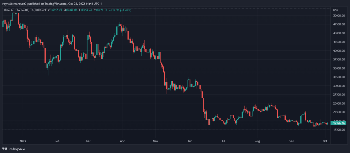Click the Apr label on time axis
This screenshot has height=153, width=350.
tap(122, 141)
